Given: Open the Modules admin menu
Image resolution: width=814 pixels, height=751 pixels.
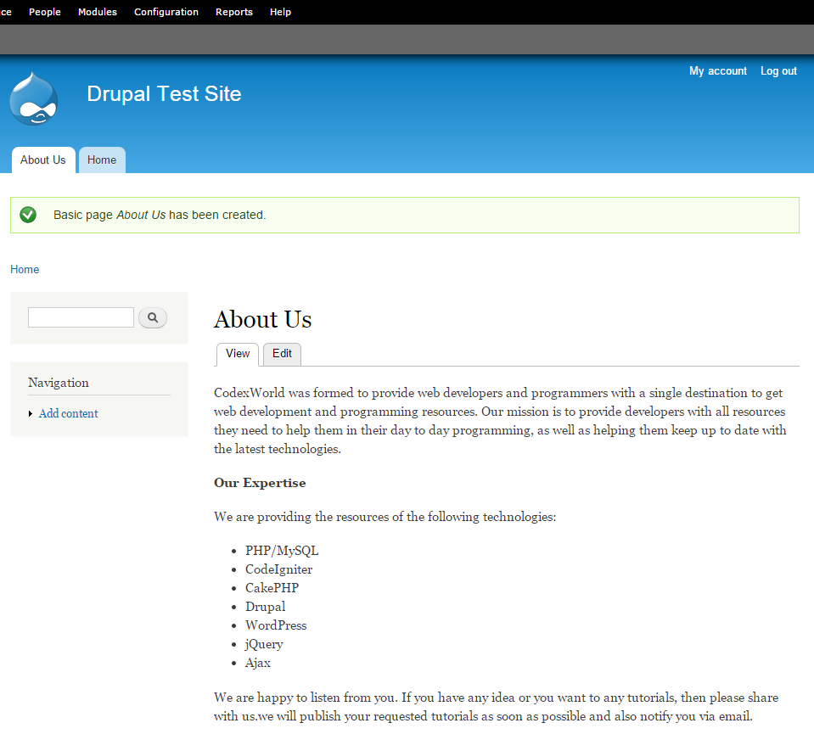Looking at the screenshot, I should click(98, 12).
